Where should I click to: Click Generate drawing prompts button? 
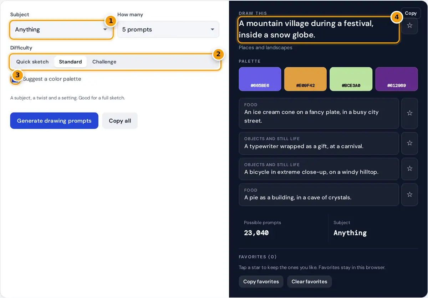click(x=54, y=121)
